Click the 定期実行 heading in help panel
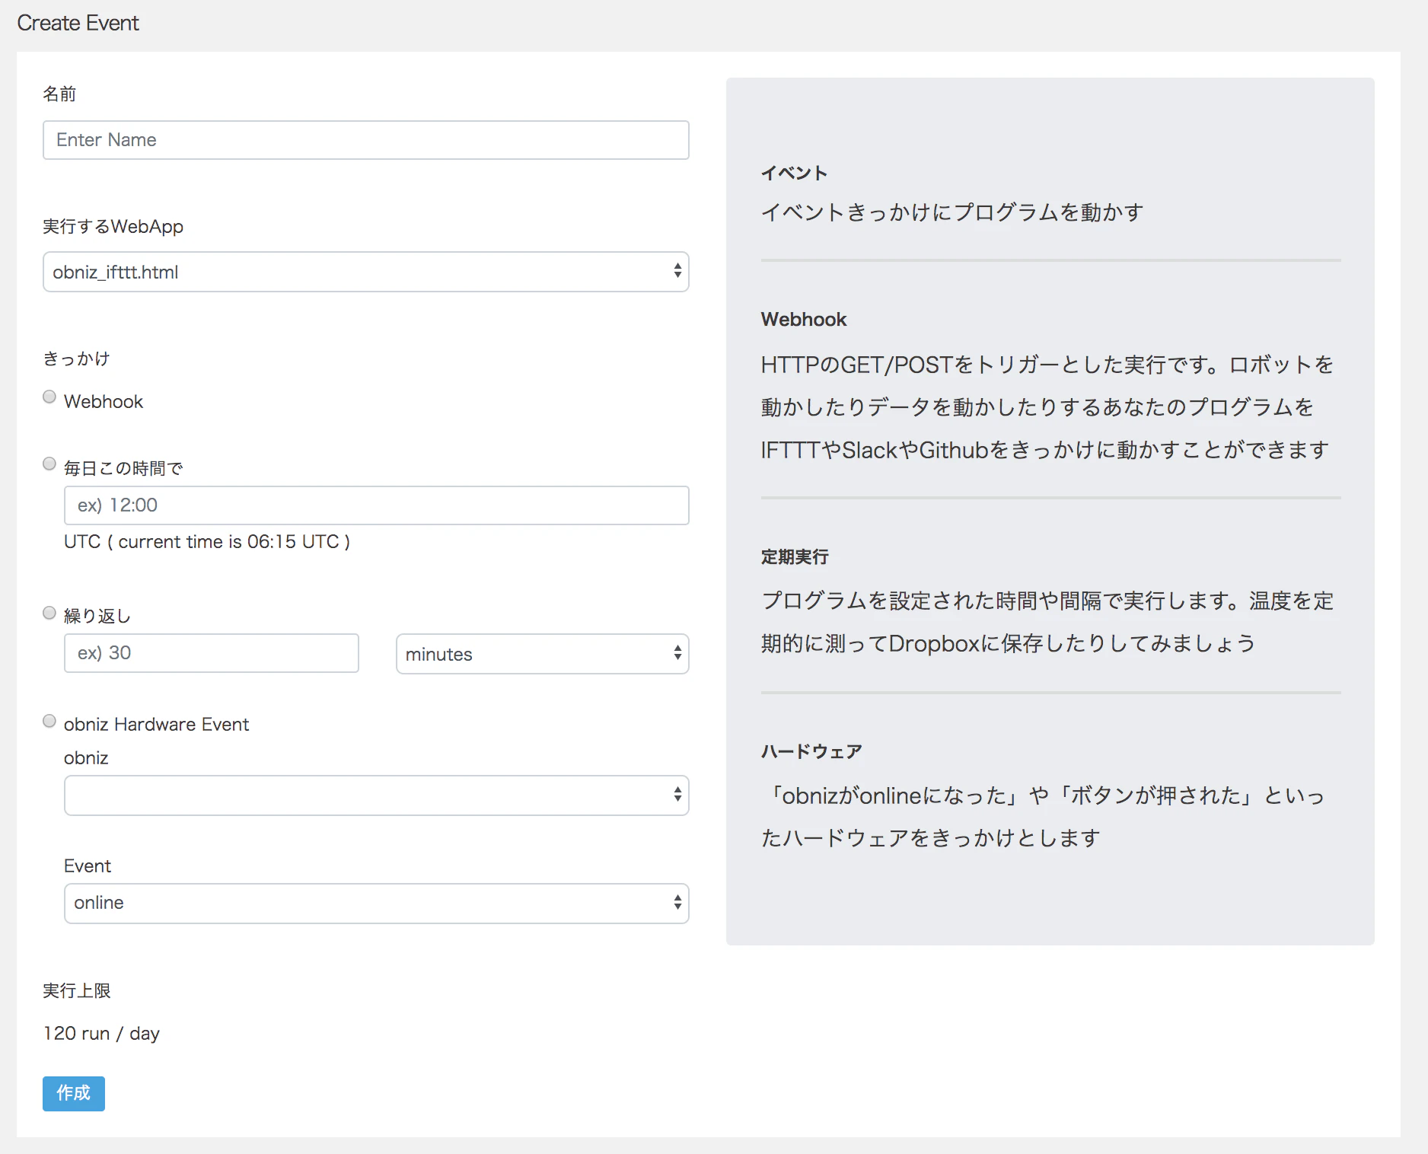This screenshot has width=1428, height=1154. tap(795, 557)
